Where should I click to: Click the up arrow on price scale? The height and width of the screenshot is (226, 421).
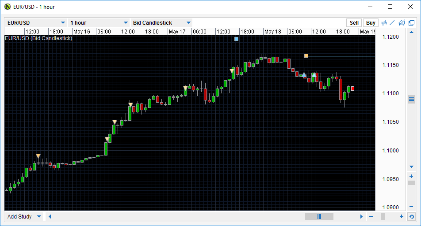tap(411, 32)
